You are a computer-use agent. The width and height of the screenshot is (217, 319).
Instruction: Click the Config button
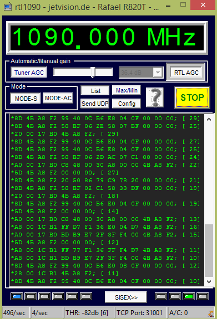coord(127,104)
